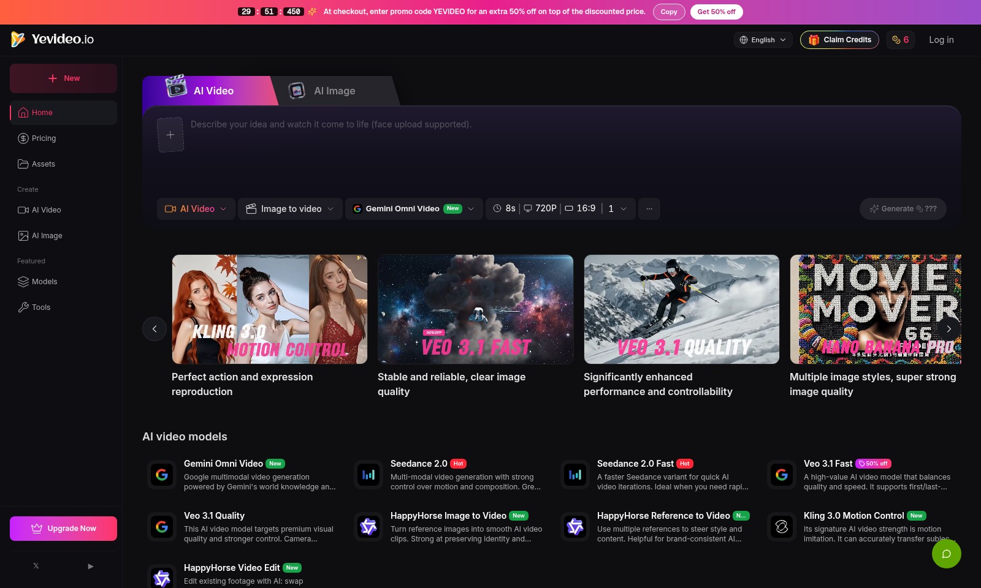Open AI Video under Create in sidebar
The image size is (981, 588).
pos(63,210)
